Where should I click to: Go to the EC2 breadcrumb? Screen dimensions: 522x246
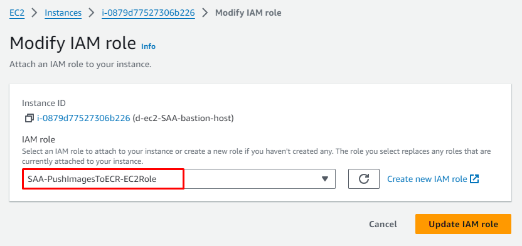click(x=17, y=13)
